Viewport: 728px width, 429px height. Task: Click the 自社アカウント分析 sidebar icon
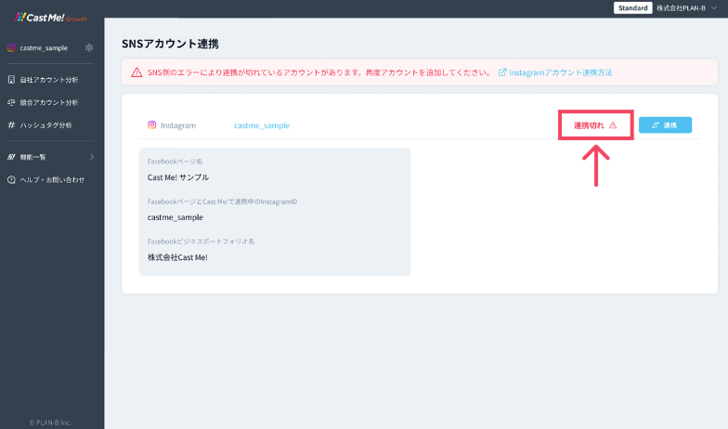[x=11, y=80]
